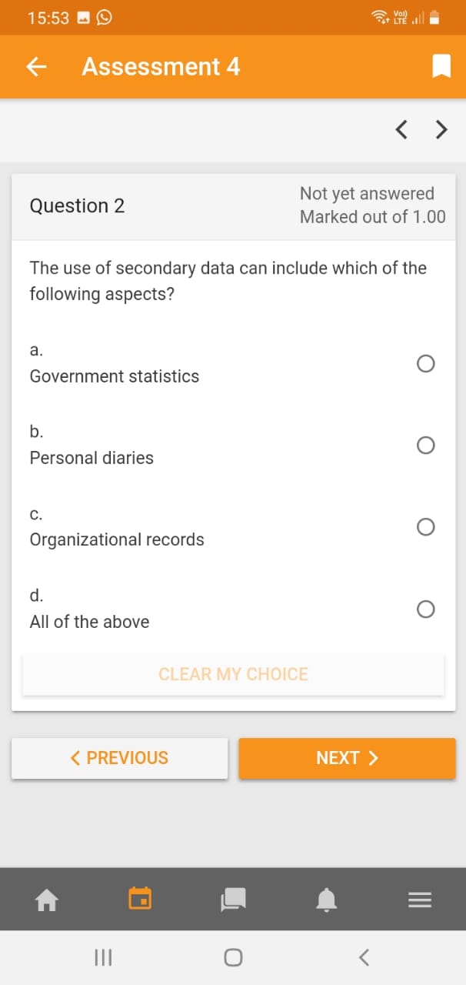Tap the WhatsApp icon in the status bar
This screenshot has height=985, width=466.
point(105,17)
